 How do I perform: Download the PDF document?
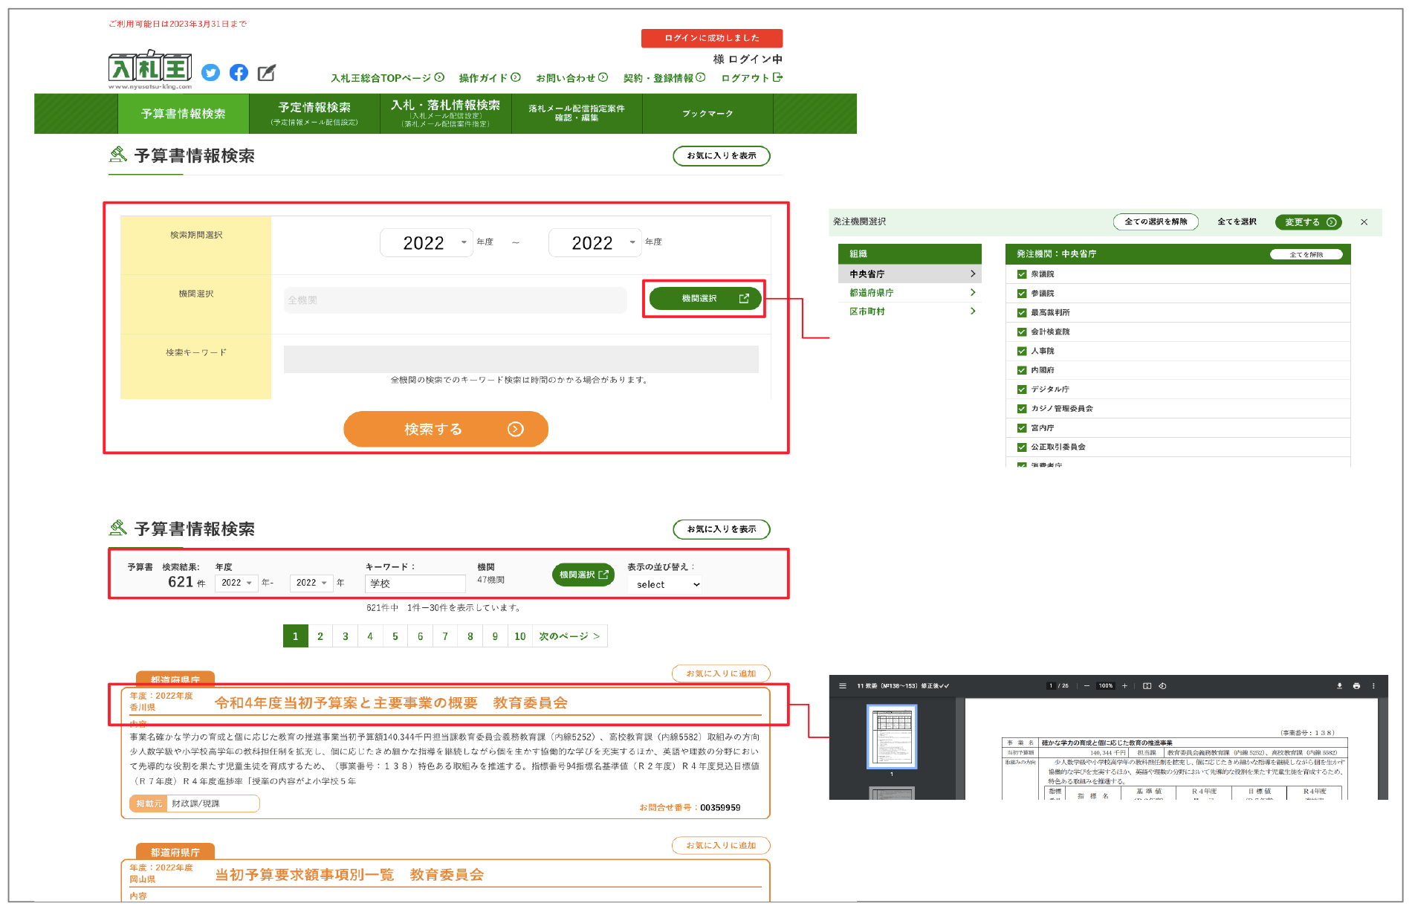pos(1340,686)
